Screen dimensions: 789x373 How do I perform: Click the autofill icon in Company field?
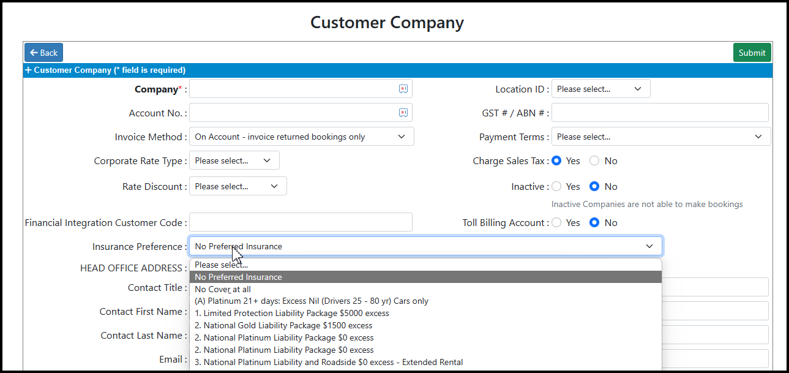point(403,89)
